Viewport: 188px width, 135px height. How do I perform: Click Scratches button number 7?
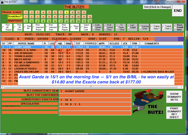[x=61, y=17]
